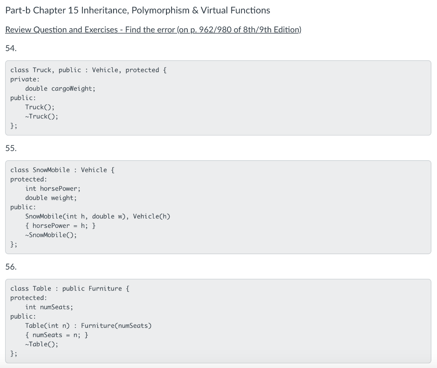Viewport: 437px width, 368px height.
Task: Select the code block for question 56
Action: click(x=218, y=322)
